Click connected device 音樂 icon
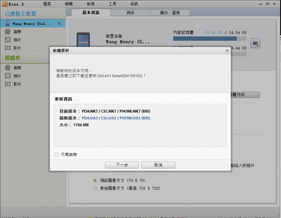This screenshot has width=281, height=218. pos(7,32)
